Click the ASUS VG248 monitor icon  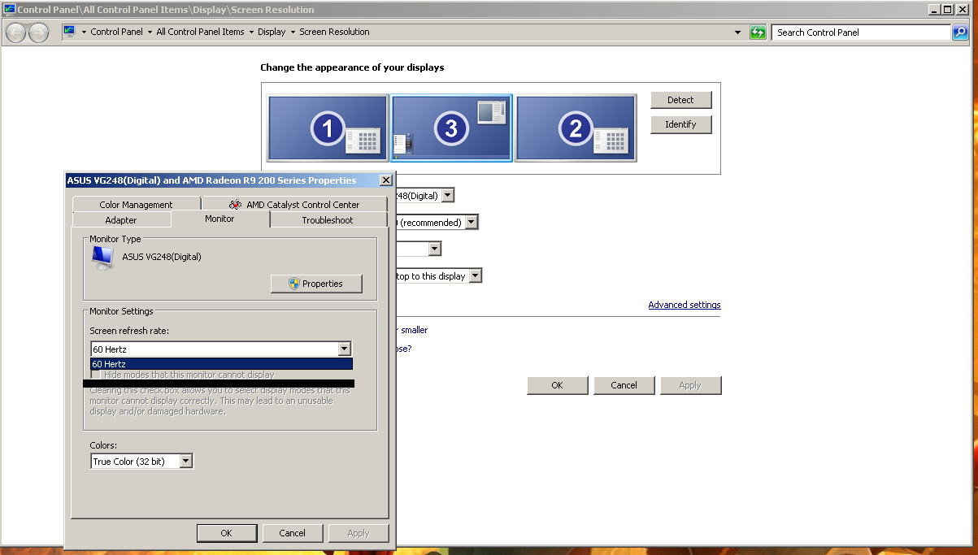pos(102,258)
